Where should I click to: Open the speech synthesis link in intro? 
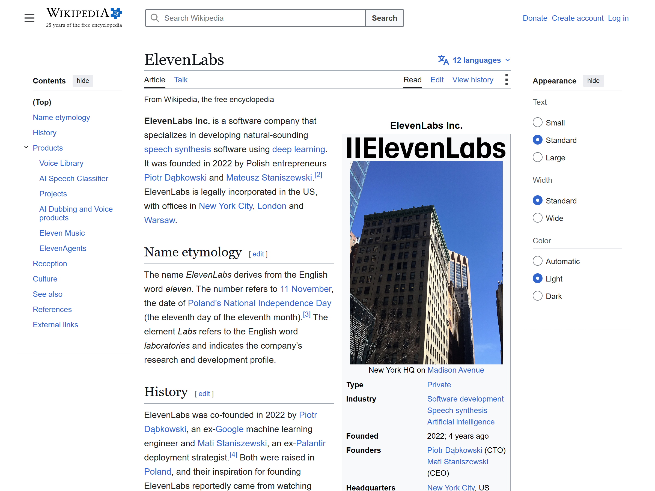point(177,149)
